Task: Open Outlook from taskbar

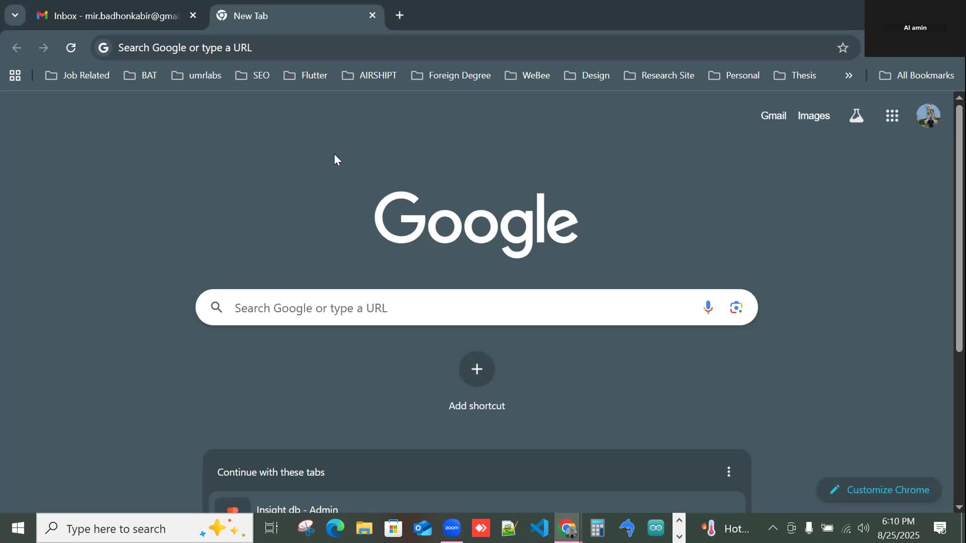Action: [x=422, y=528]
